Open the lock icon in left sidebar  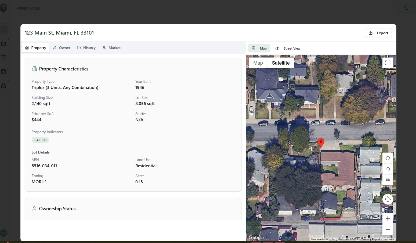point(3,85)
